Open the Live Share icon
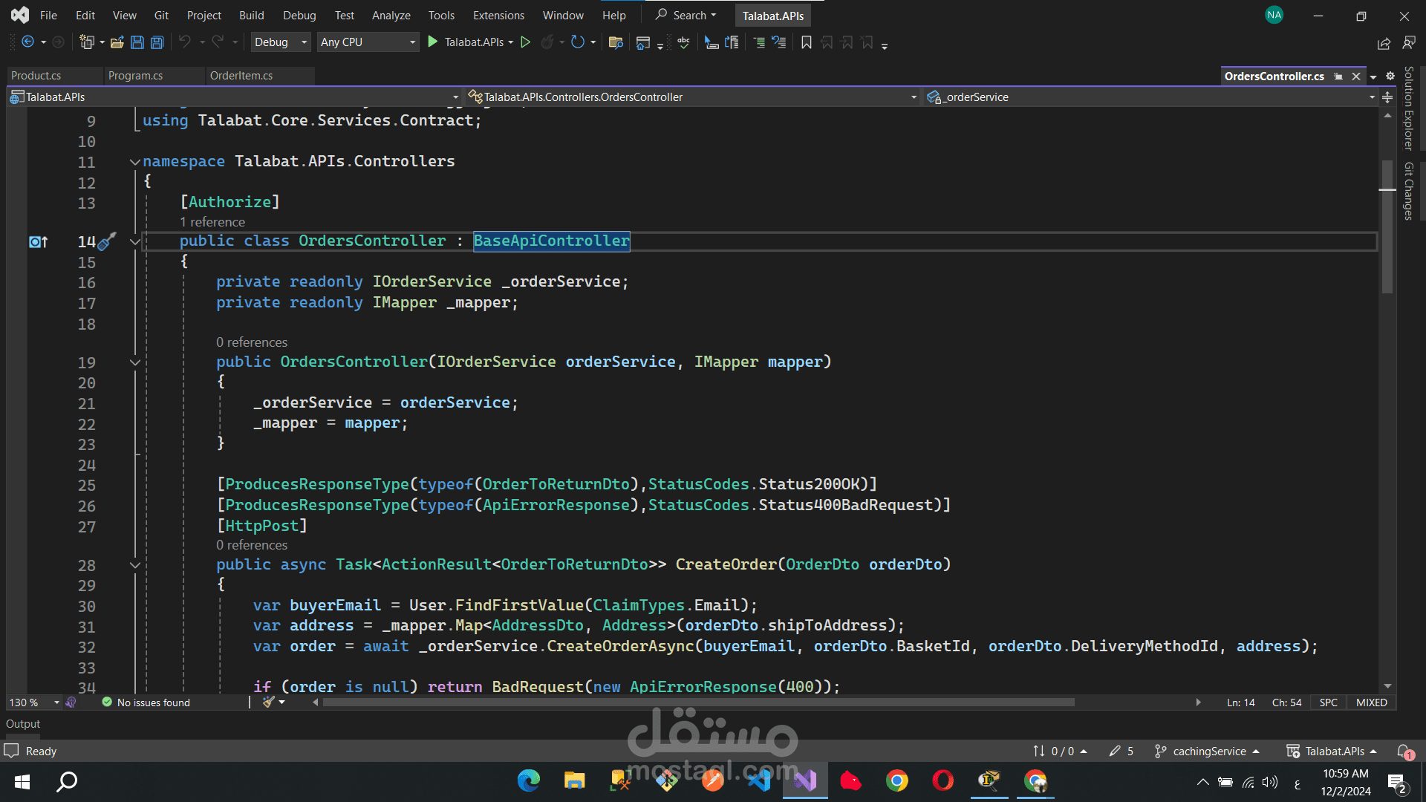The width and height of the screenshot is (1426, 802). click(1384, 43)
